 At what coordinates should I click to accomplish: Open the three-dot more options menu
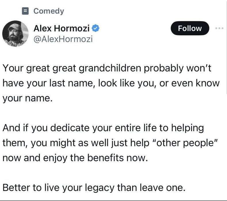point(220,28)
